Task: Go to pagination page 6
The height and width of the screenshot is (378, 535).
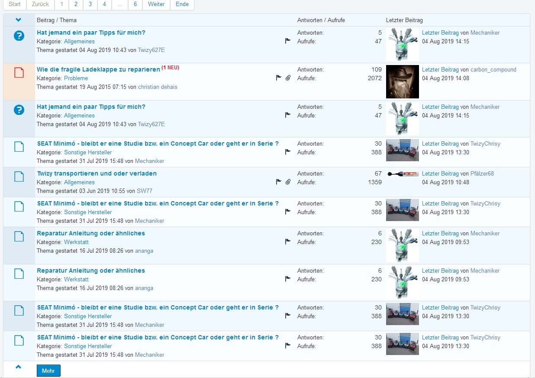Action: [x=135, y=4]
